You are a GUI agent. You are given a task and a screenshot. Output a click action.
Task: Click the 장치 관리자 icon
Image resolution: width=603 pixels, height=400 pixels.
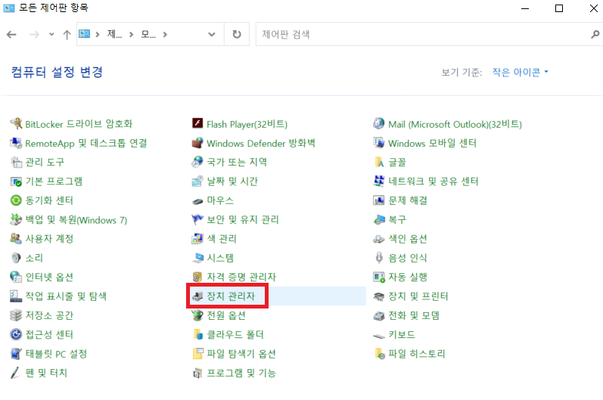coord(197,296)
